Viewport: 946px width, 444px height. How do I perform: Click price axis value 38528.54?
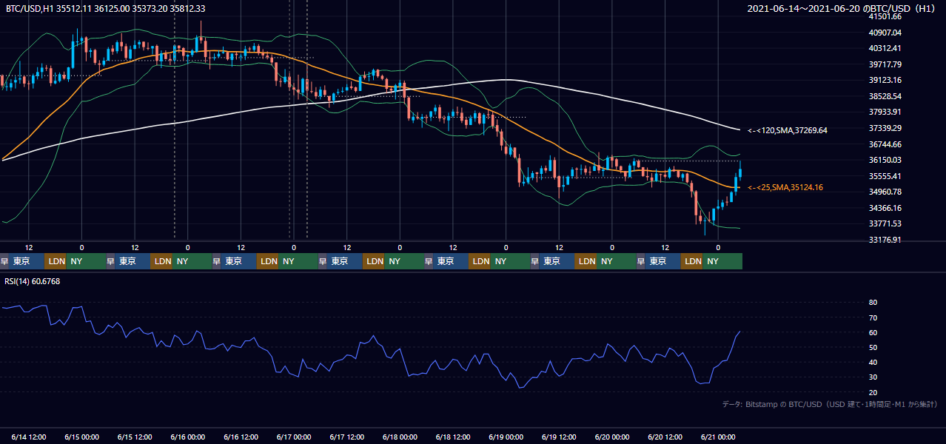click(885, 96)
